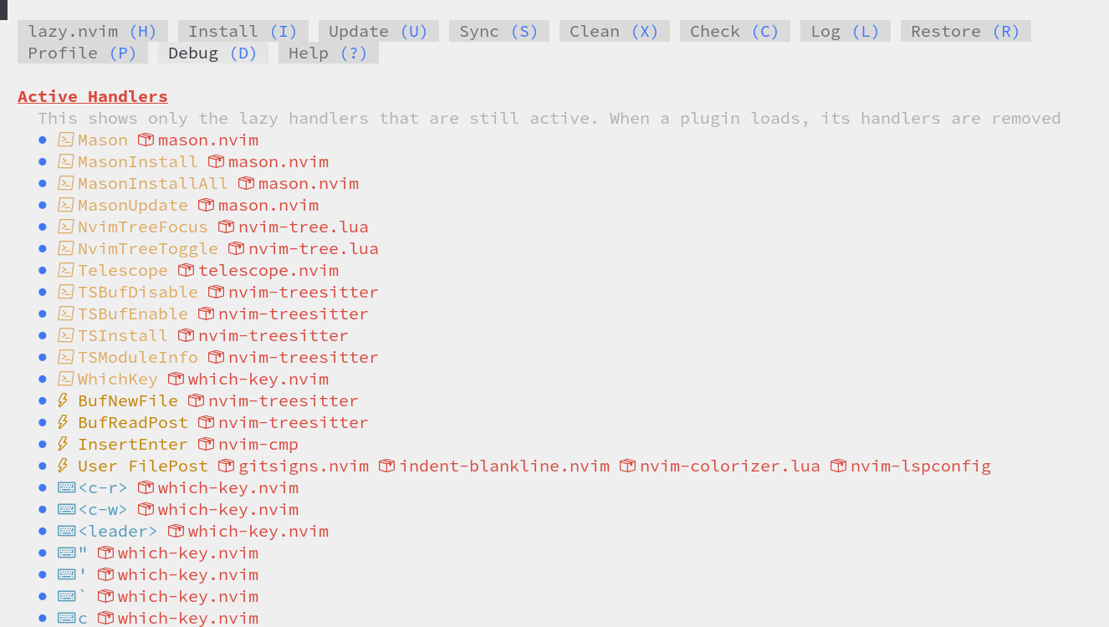The width and height of the screenshot is (1109, 627).
Task: Click the keyboard icon beside <c-r>
Action: tap(67, 487)
